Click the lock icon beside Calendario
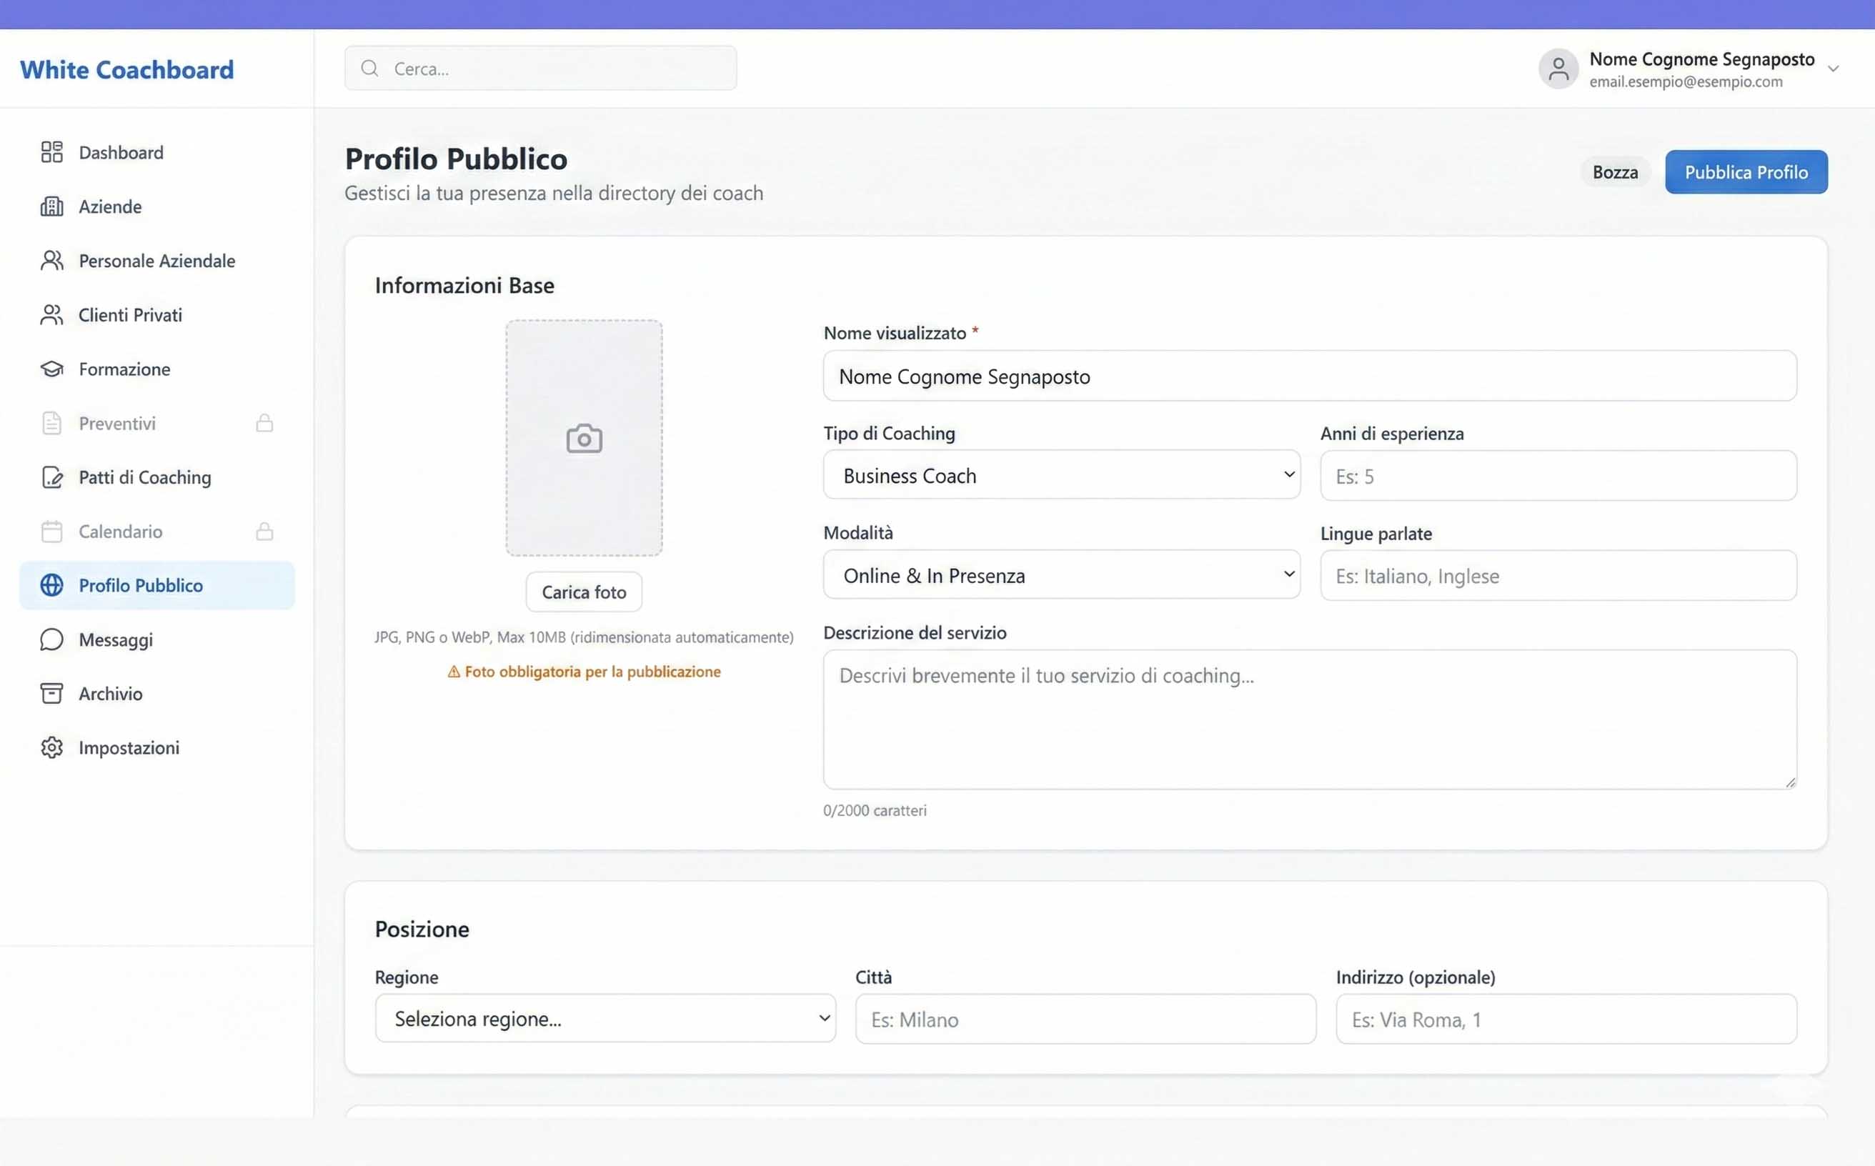The height and width of the screenshot is (1166, 1875). point(264,532)
